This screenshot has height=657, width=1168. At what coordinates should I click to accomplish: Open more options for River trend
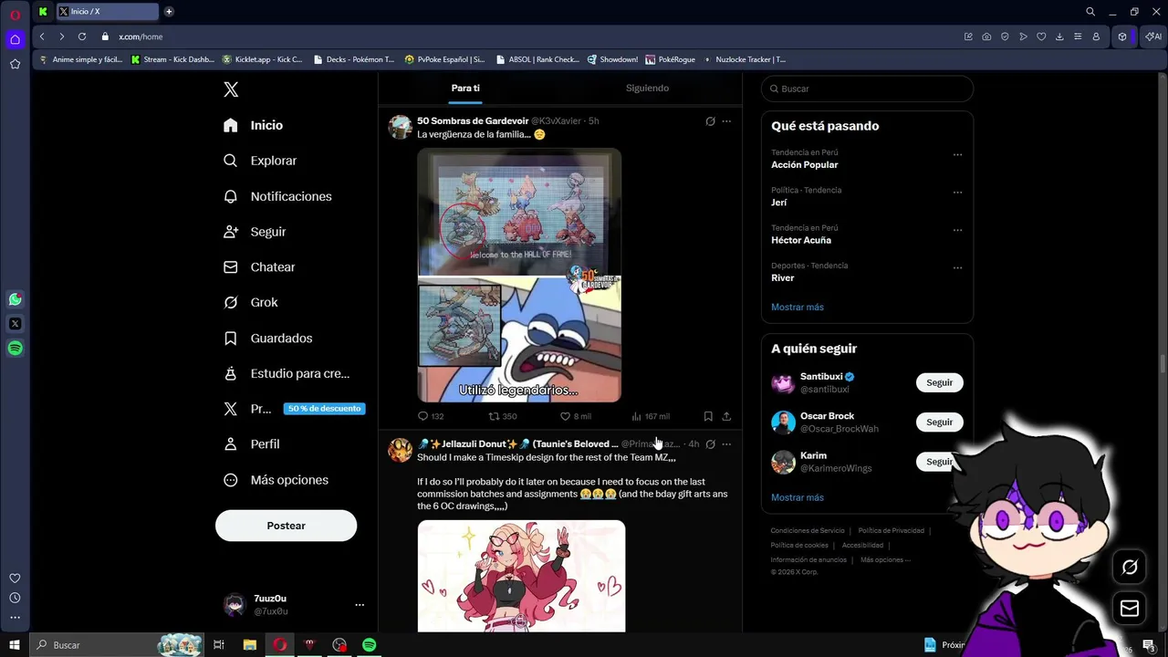tap(957, 268)
